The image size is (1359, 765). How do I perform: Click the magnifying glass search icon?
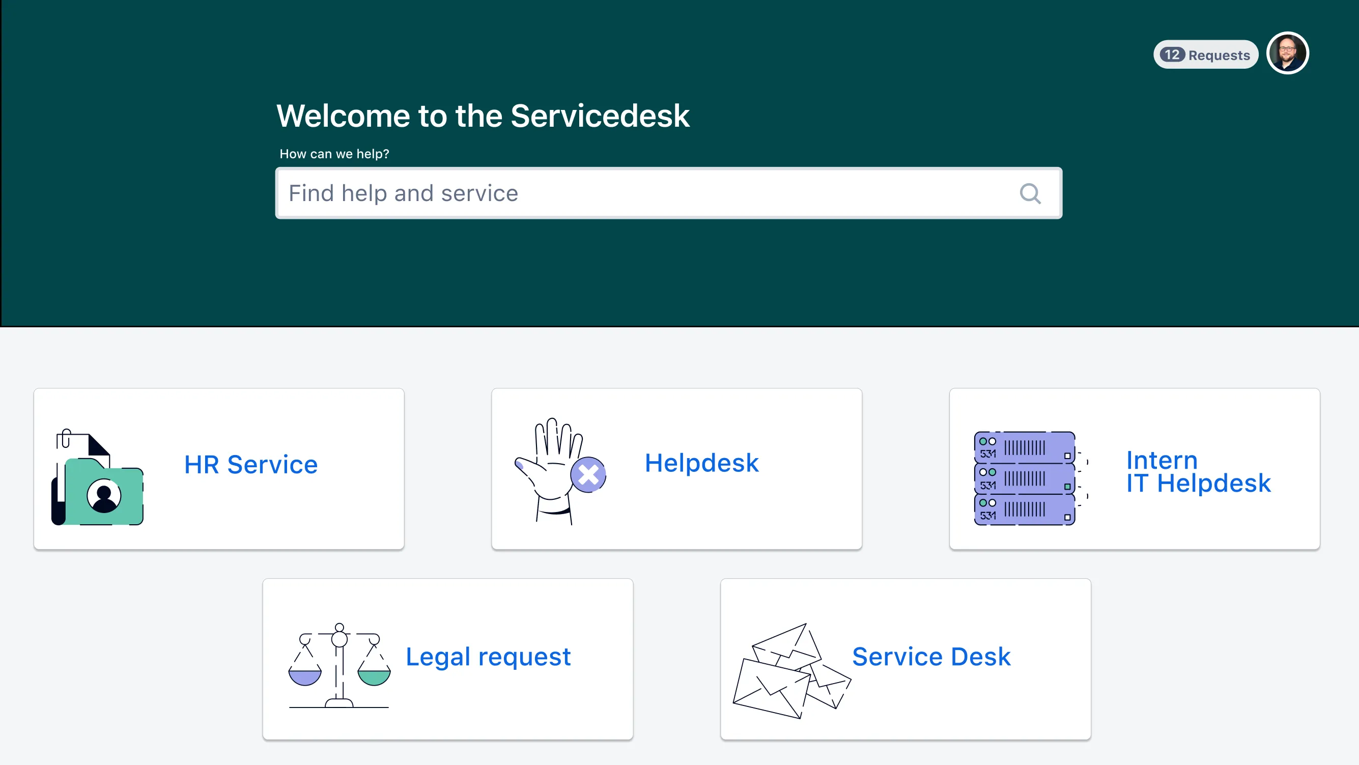coord(1030,193)
